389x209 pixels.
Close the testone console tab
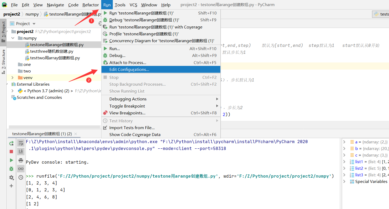[76, 134]
